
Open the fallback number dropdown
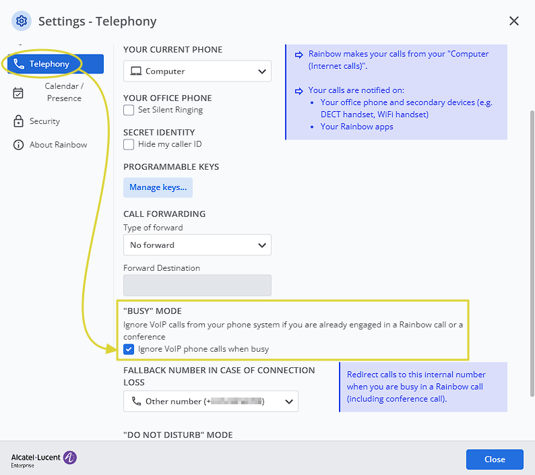pos(210,402)
